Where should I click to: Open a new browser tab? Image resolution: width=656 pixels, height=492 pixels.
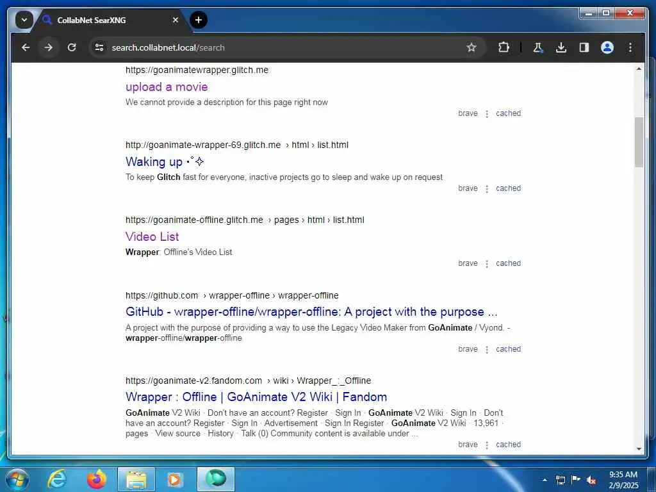pos(199,20)
